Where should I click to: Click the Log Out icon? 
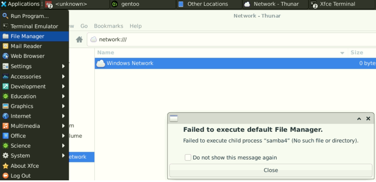point(5,176)
